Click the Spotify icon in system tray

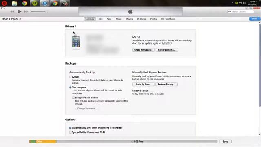237,3
